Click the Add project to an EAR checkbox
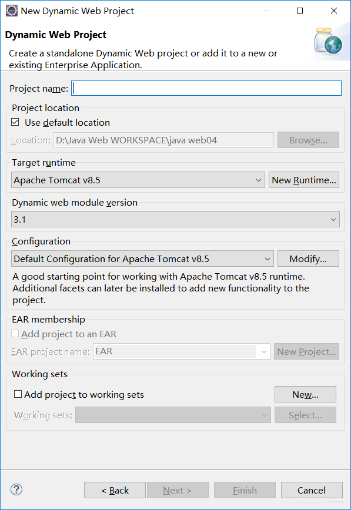 click(x=15, y=334)
